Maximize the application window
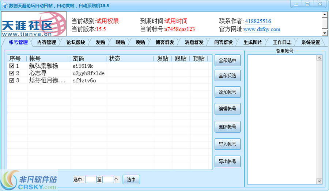The image size is (329, 191). [307, 4]
